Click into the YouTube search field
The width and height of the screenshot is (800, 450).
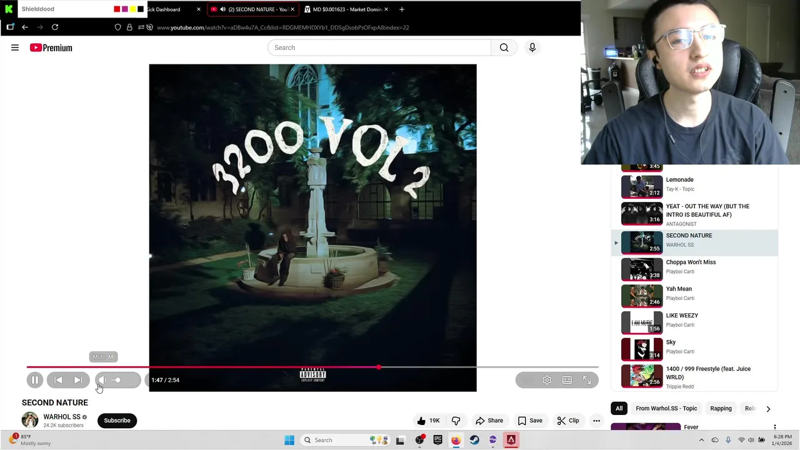point(379,47)
